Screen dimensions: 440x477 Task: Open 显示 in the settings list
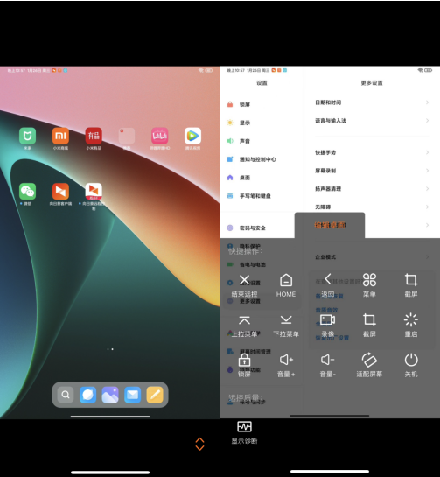click(262, 123)
